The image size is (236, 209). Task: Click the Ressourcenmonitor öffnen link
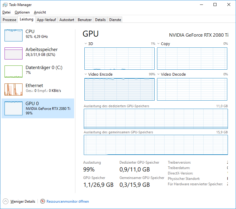click(68, 201)
